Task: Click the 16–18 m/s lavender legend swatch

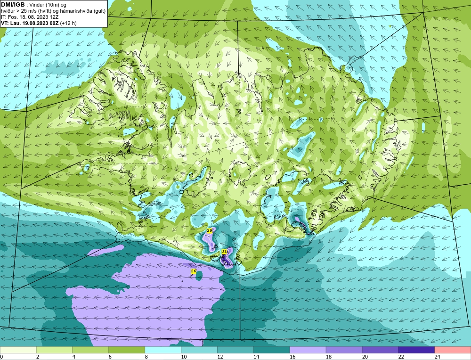Action: [x=308, y=350]
